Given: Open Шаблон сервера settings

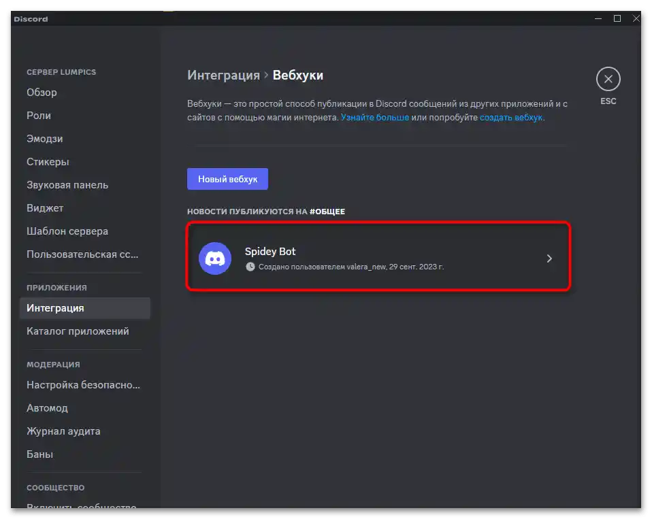Looking at the screenshot, I should click(x=67, y=231).
